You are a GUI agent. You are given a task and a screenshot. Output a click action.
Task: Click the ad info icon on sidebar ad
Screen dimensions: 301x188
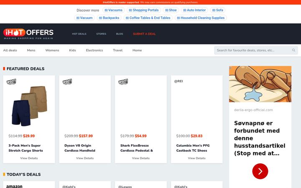(x=230, y=68)
